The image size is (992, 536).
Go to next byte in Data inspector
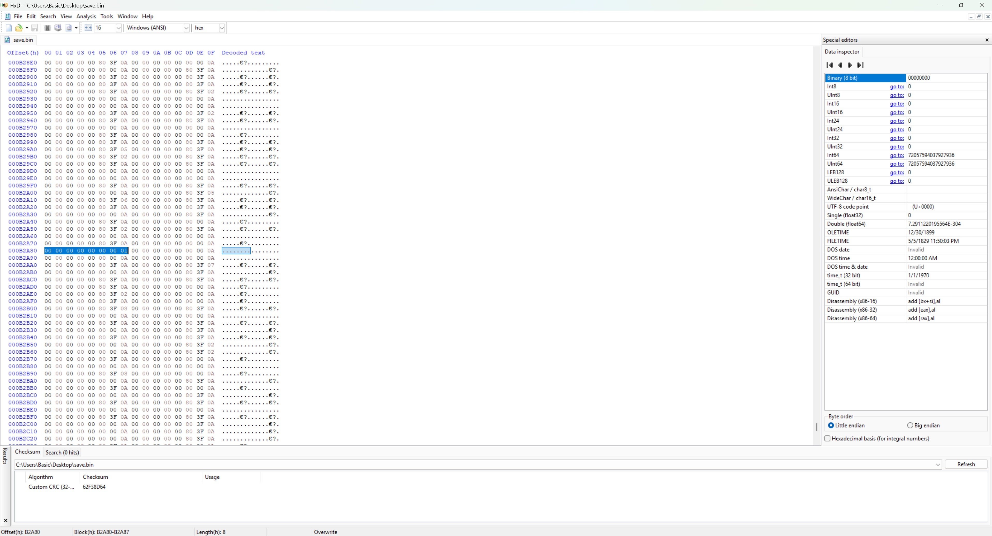pos(850,65)
